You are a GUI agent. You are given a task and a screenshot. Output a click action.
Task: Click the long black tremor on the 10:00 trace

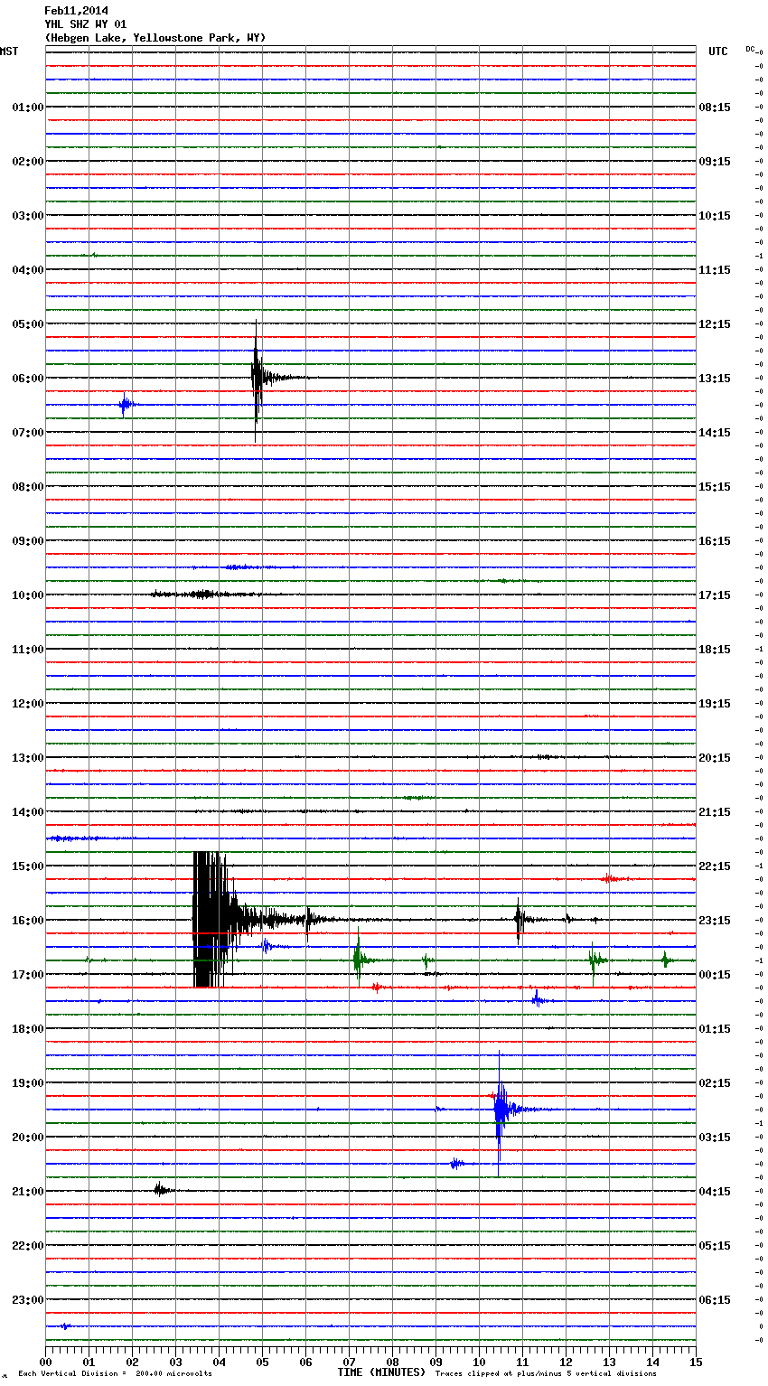206,595
